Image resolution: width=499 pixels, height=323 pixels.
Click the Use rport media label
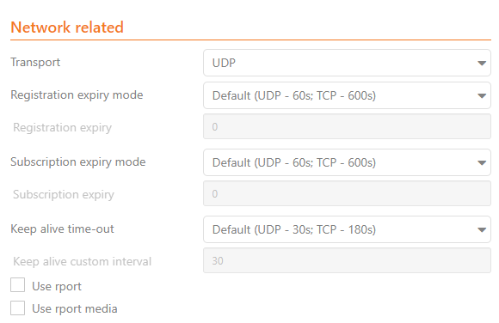pos(75,309)
